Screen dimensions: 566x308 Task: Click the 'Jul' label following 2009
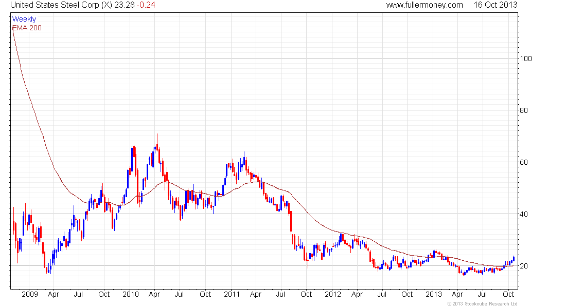coord(78,294)
